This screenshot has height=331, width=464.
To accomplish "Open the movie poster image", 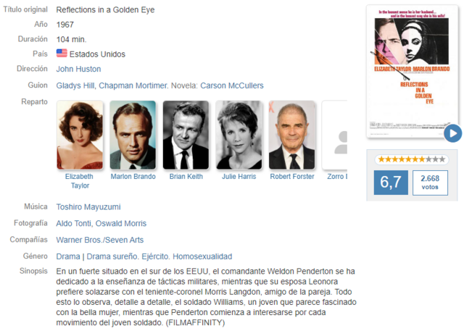I will 412,71.
